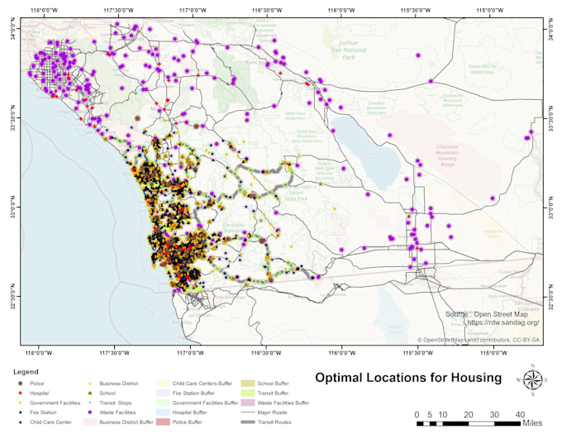Click the 'Waste Facilities' legend label
The image size is (562, 434).
click(x=117, y=413)
